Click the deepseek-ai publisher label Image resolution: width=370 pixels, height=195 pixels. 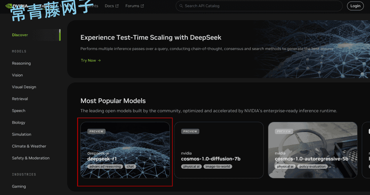click(98, 153)
